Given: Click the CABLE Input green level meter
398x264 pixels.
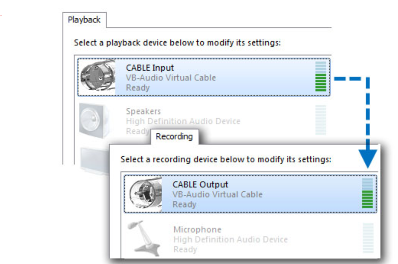Looking at the screenshot, I should pos(321,76).
